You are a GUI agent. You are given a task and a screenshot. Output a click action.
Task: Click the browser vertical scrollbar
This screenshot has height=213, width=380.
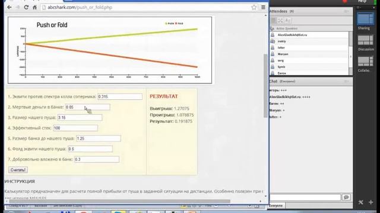(265, 86)
